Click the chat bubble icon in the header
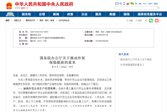167x112 pixels. click(121, 4)
